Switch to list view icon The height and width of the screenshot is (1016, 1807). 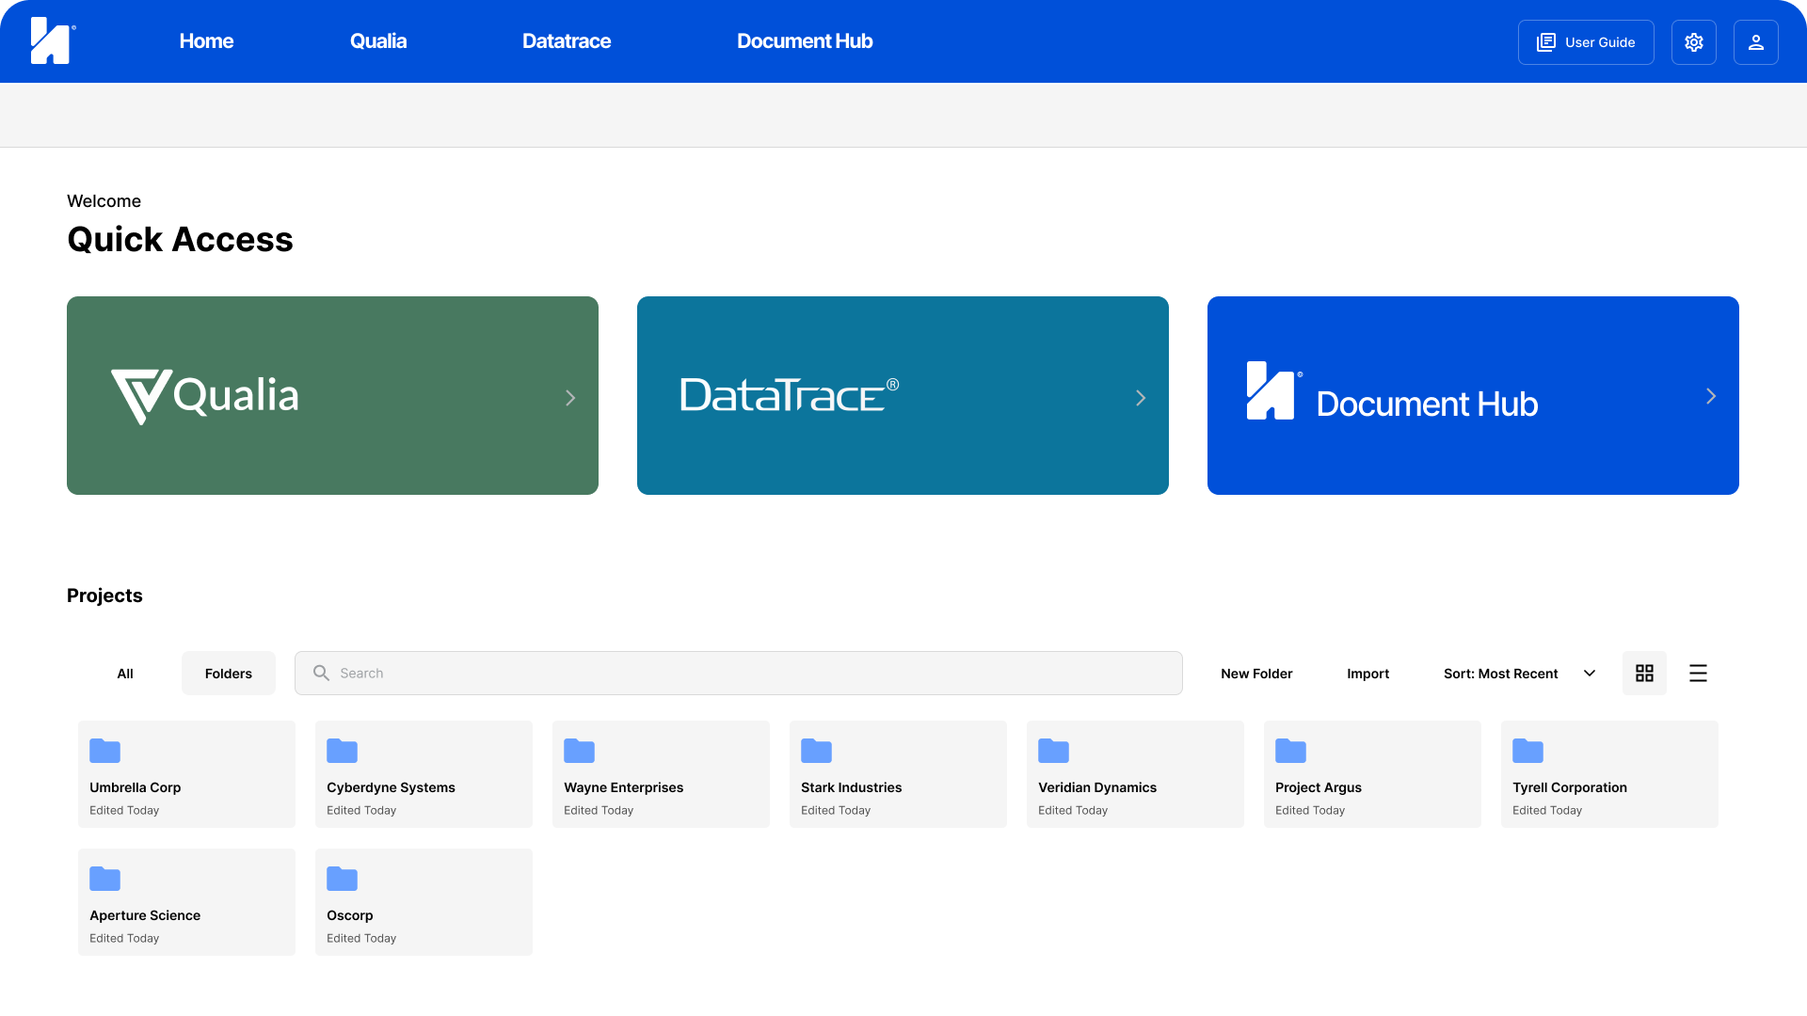pos(1698,674)
